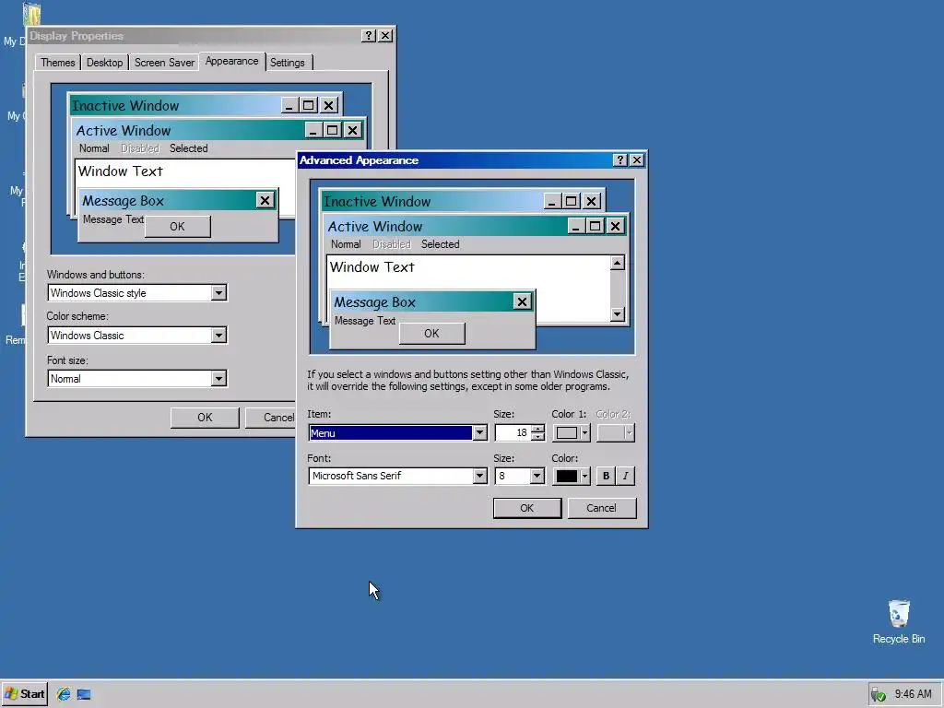Click preview Message Box close icon in Advanced Appearance
This screenshot has width=944, height=708.
click(522, 301)
